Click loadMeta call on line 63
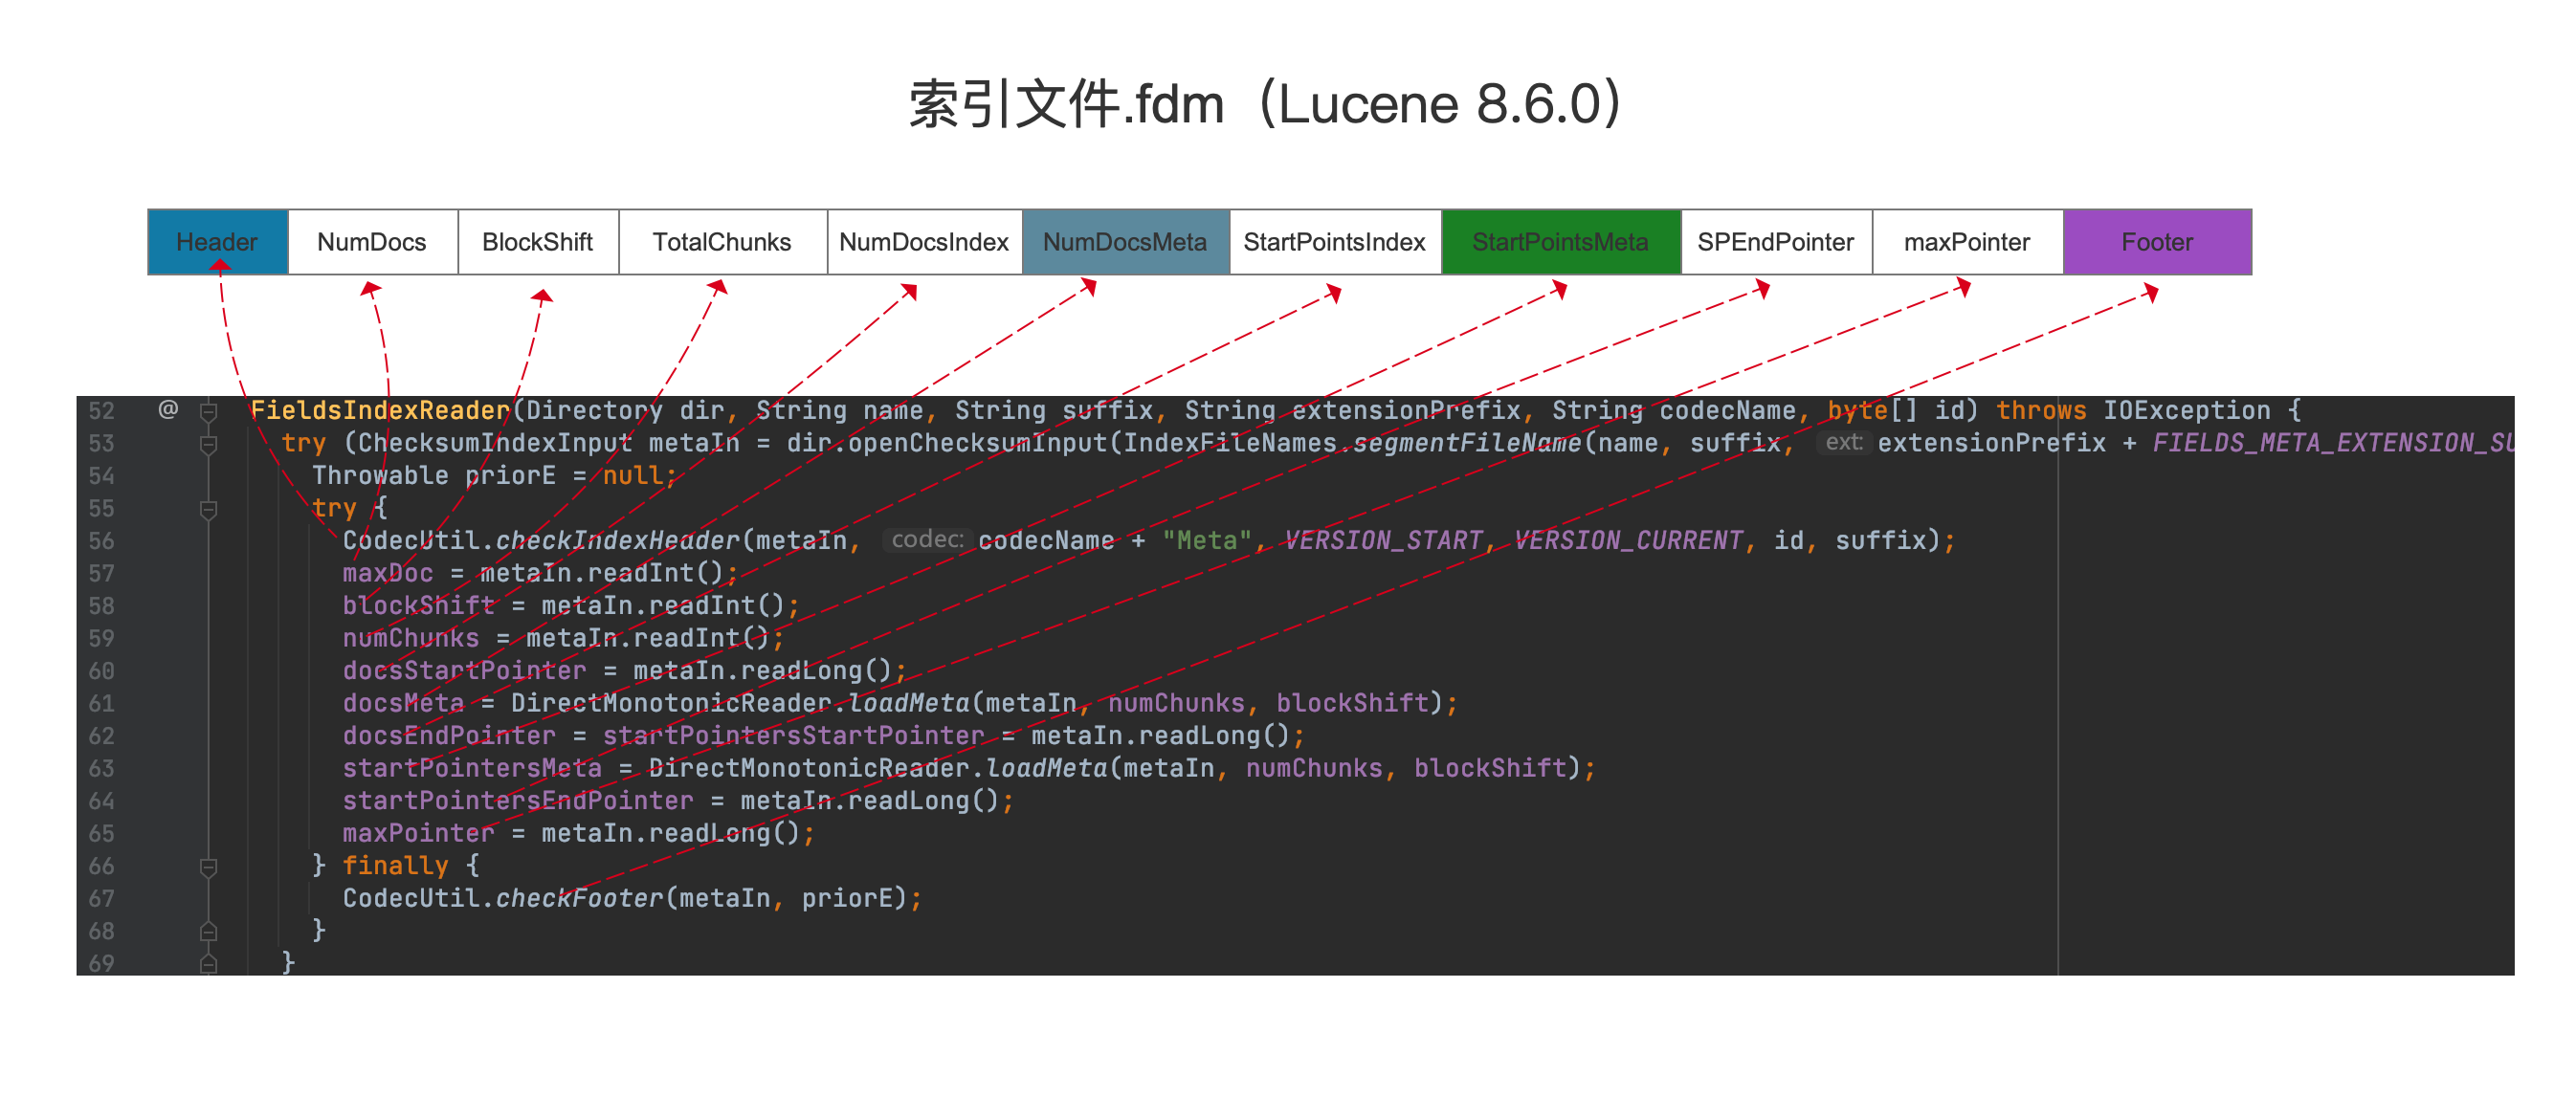The height and width of the screenshot is (1098, 2576). coord(1047,768)
